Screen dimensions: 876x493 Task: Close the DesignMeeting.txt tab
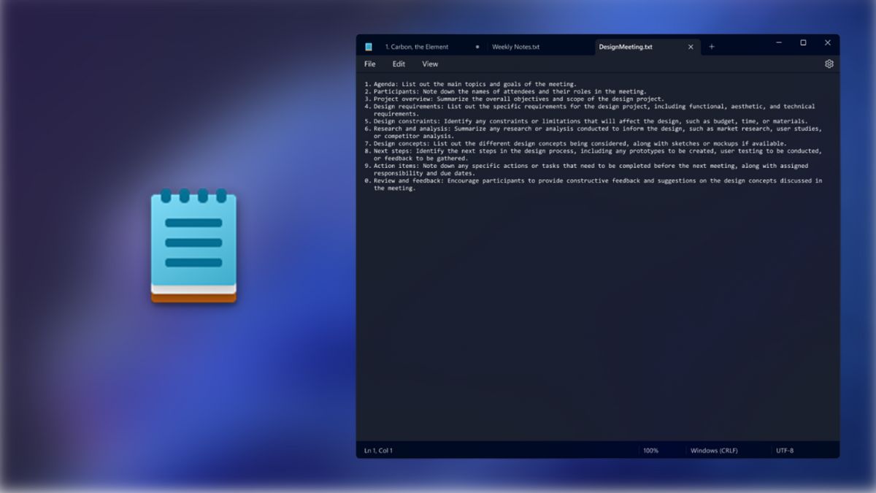[691, 47]
